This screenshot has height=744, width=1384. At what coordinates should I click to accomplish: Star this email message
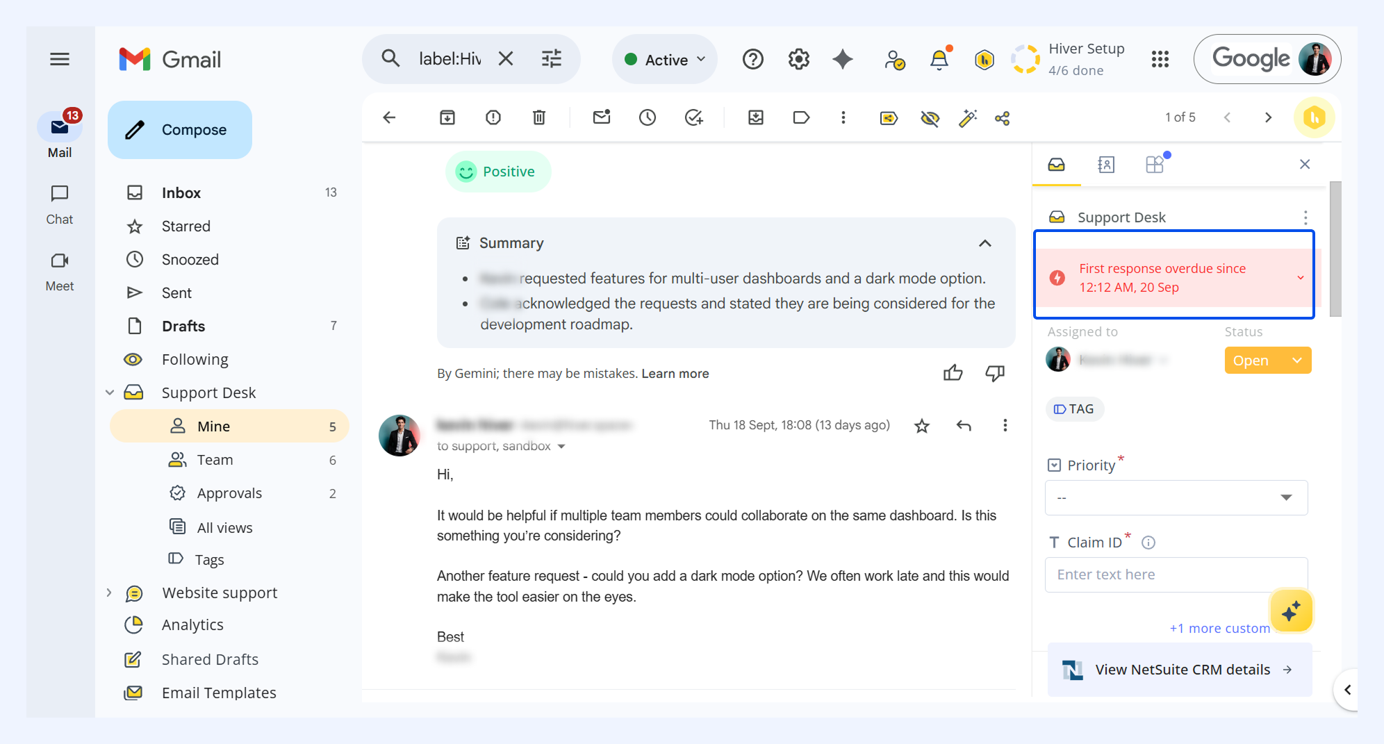(922, 426)
